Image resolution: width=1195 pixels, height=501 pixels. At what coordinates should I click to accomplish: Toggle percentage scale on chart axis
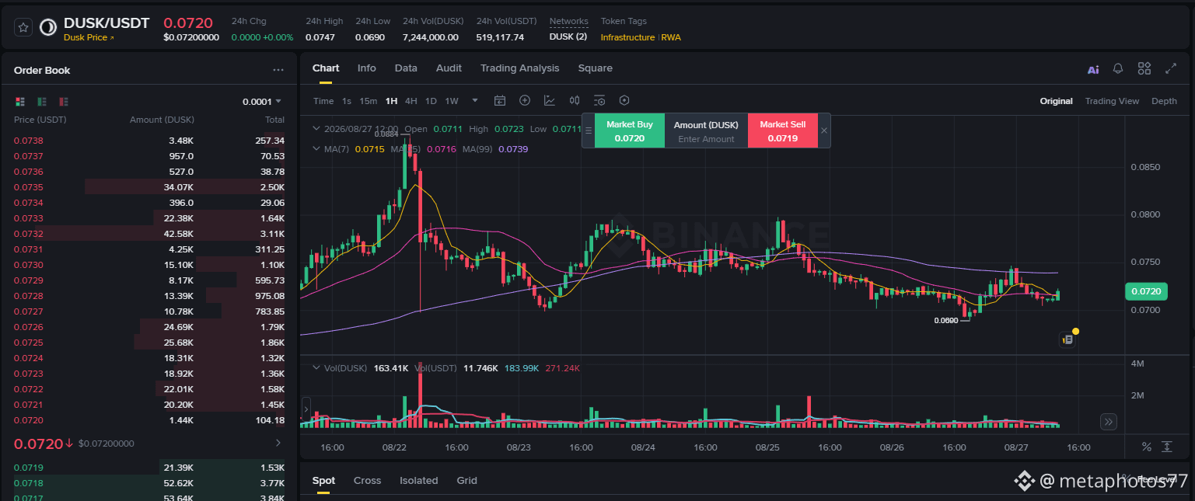click(x=1146, y=447)
